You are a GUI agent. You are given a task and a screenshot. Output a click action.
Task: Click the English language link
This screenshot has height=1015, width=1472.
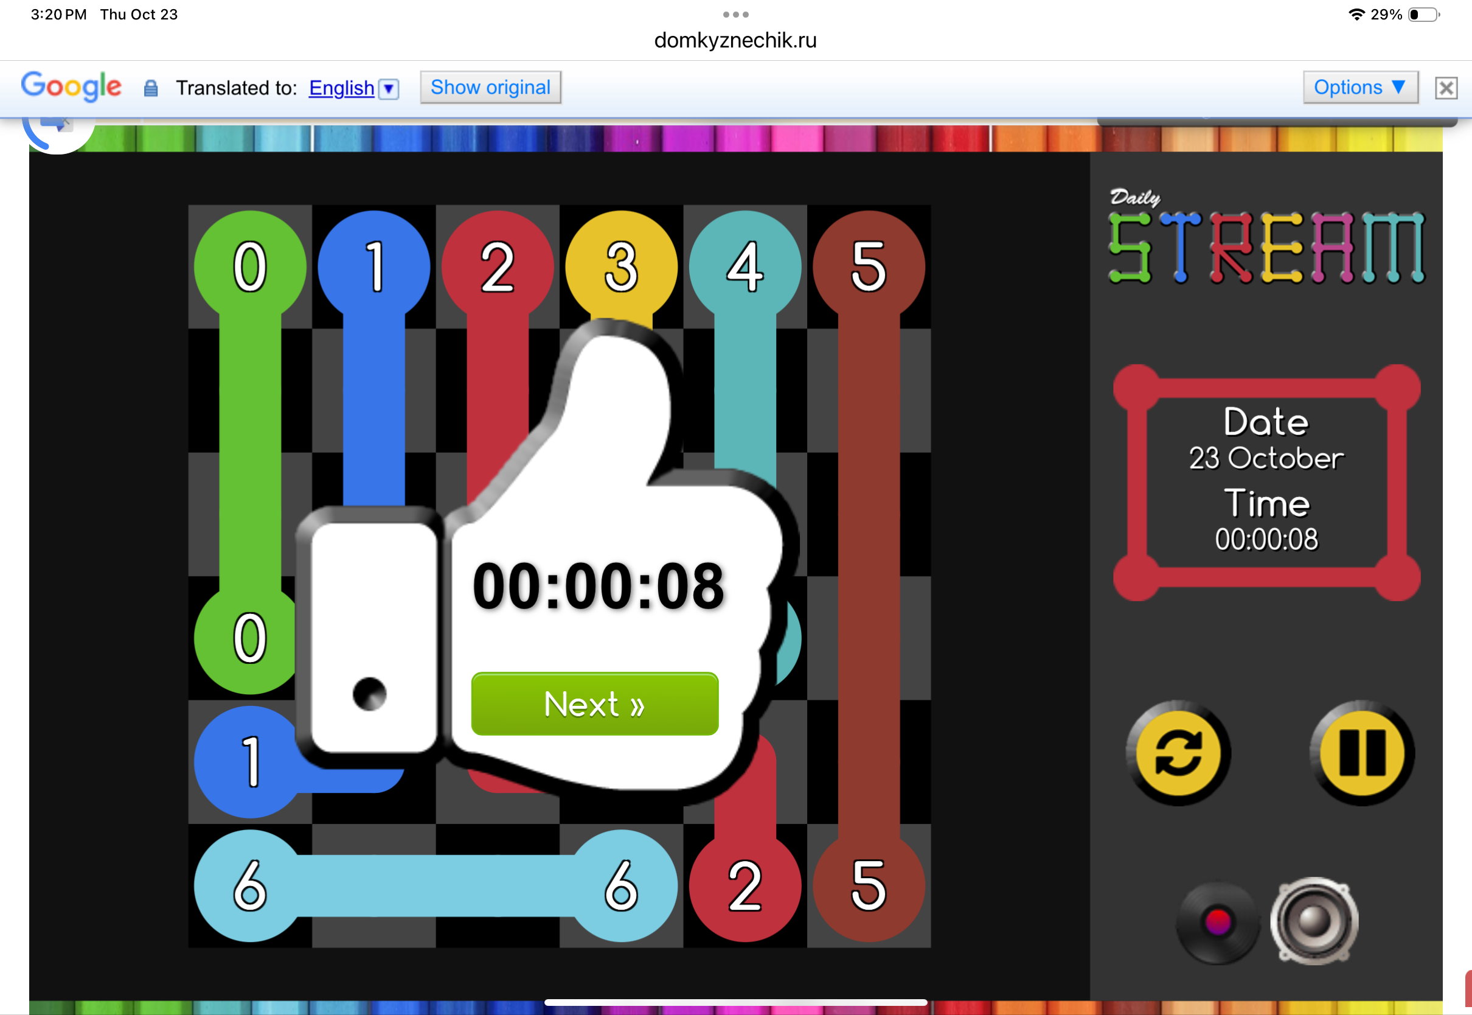341,88
